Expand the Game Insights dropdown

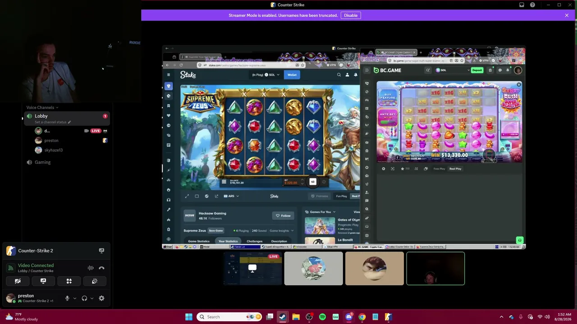pos(280,230)
